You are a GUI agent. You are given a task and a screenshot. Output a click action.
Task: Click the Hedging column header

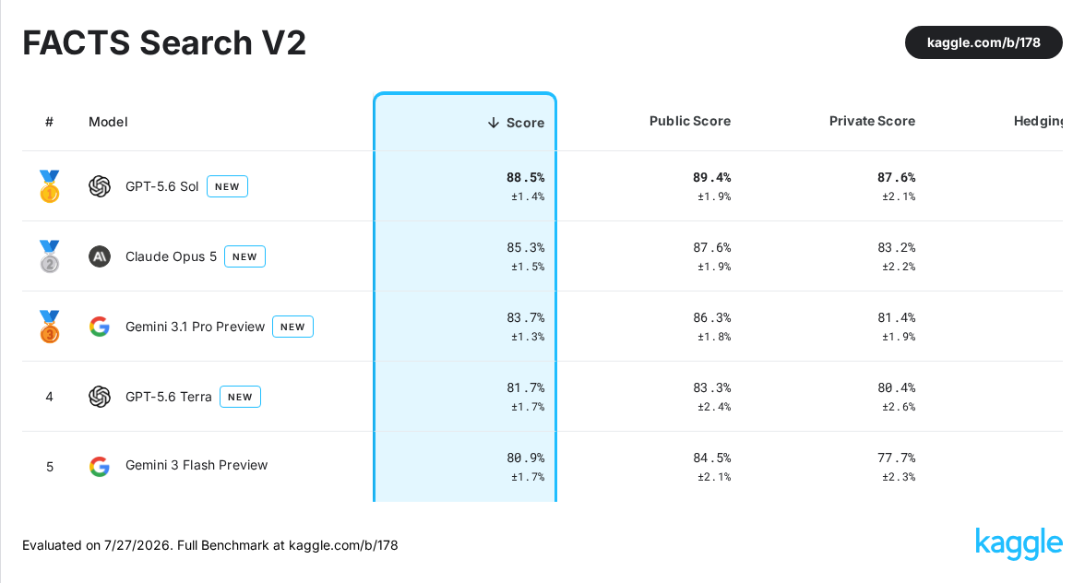point(1038,121)
